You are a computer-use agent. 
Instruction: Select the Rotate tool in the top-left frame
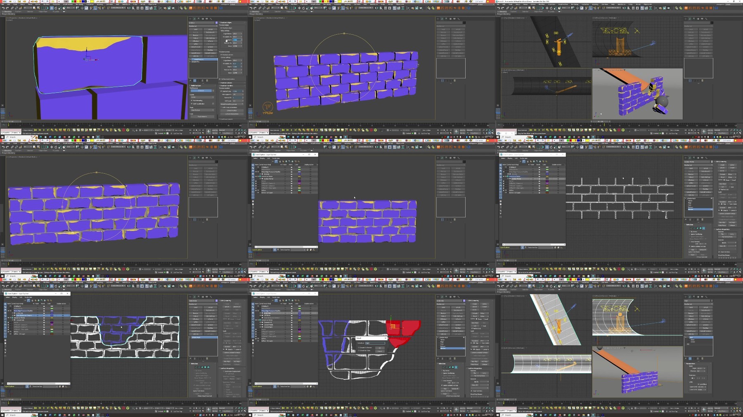pos(55,8)
